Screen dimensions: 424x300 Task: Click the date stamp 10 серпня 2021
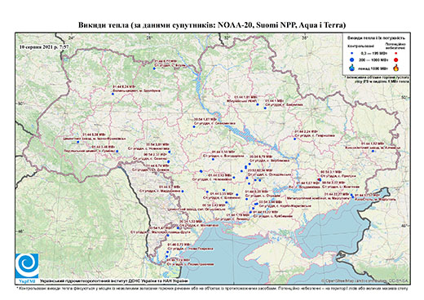click(x=44, y=46)
